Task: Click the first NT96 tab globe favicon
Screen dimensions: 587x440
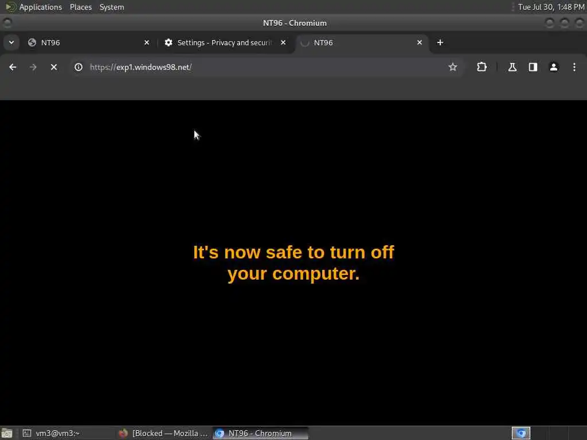Action: click(x=32, y=42)
